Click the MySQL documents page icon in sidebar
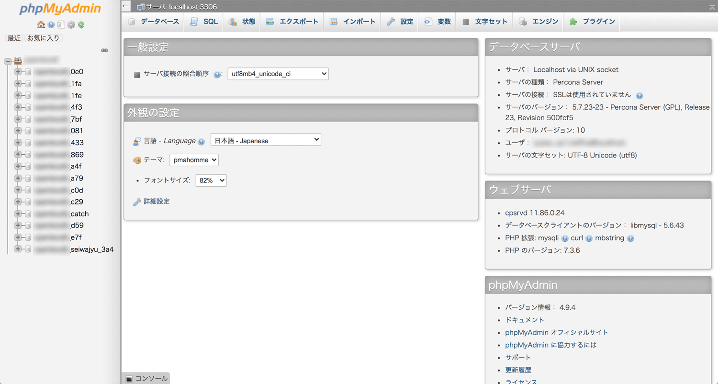This screenshot has height=384, width=718. (x=61, y=25)
